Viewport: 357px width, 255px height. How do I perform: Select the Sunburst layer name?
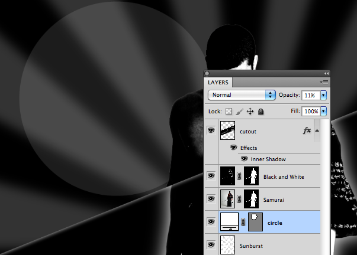point(251,246)
